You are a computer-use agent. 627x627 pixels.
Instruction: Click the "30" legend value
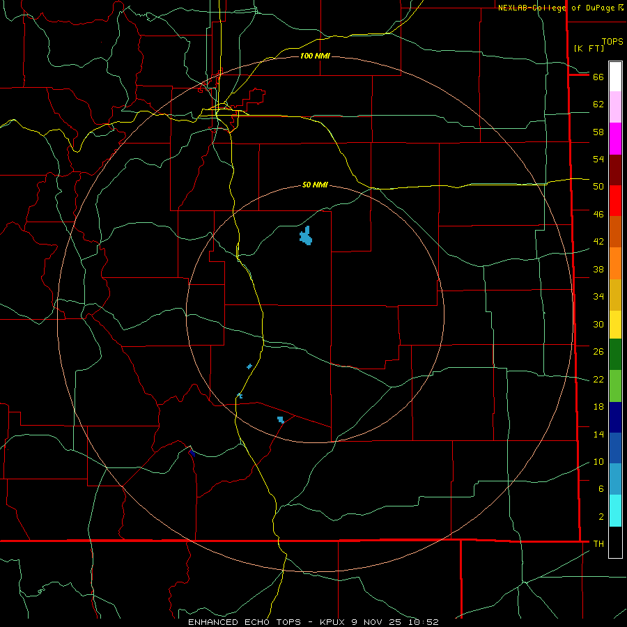point(598,324)
